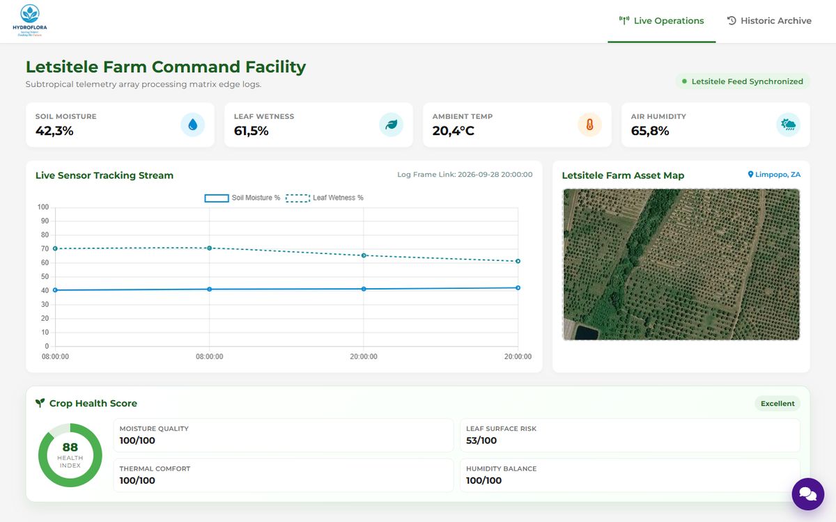Click the Ambient Temp 20,4°C value
Image resolution: width=836 pixels, height=522 pixels.
(454, 131)
